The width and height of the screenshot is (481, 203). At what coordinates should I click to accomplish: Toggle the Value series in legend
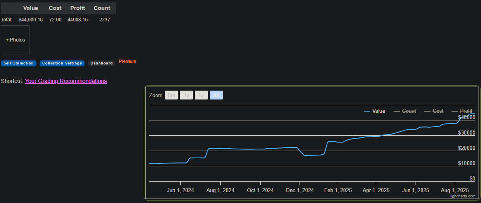375,111
